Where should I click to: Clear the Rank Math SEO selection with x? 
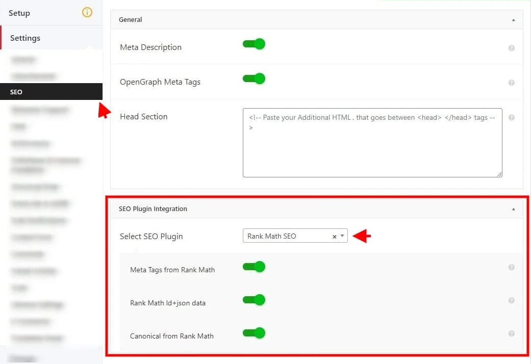click(335, 237)
